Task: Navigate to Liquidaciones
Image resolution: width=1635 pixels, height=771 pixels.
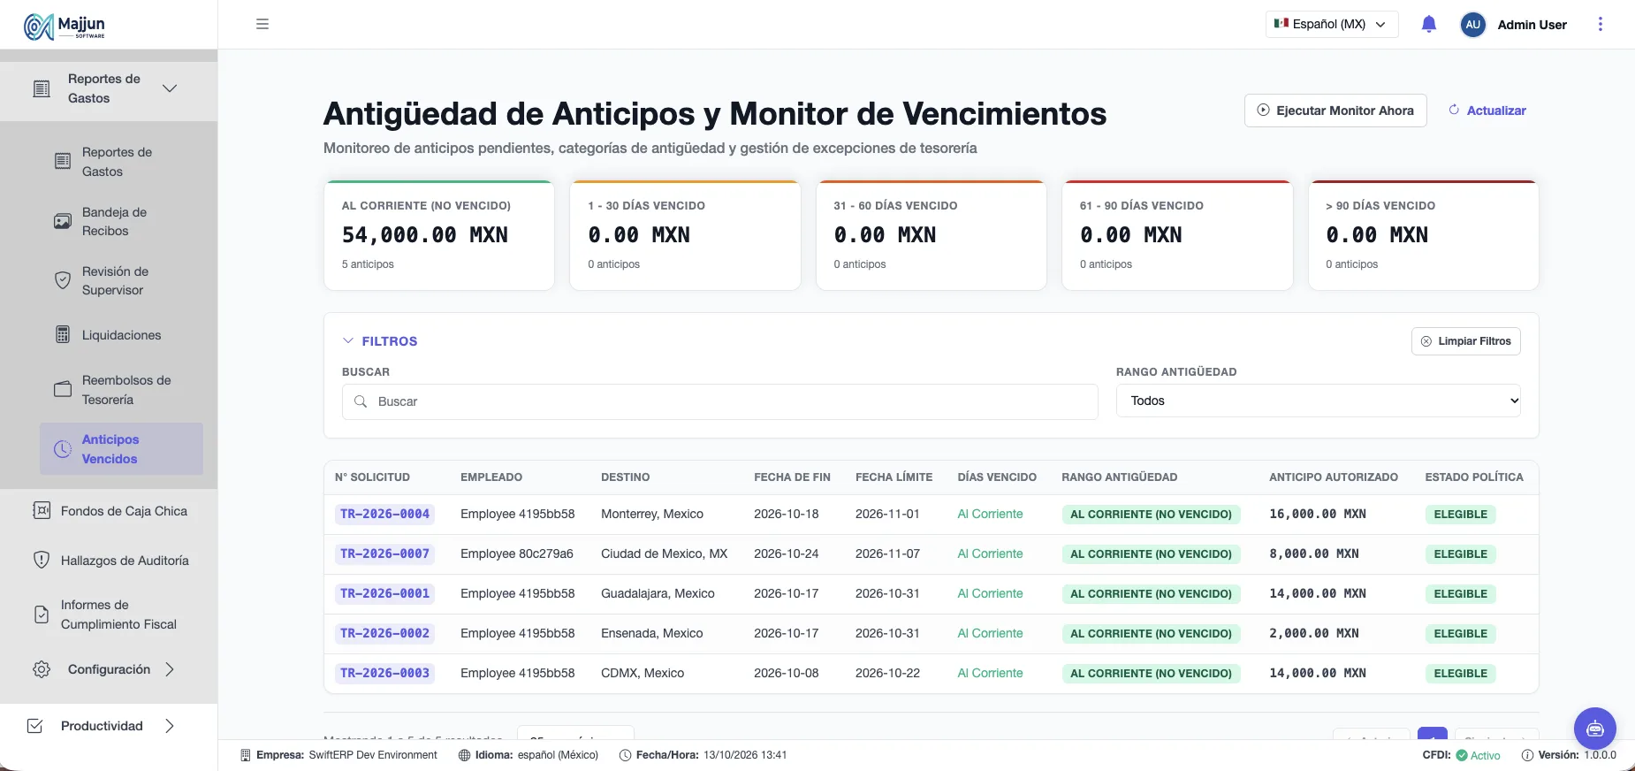Action: [x=121, y=335]
